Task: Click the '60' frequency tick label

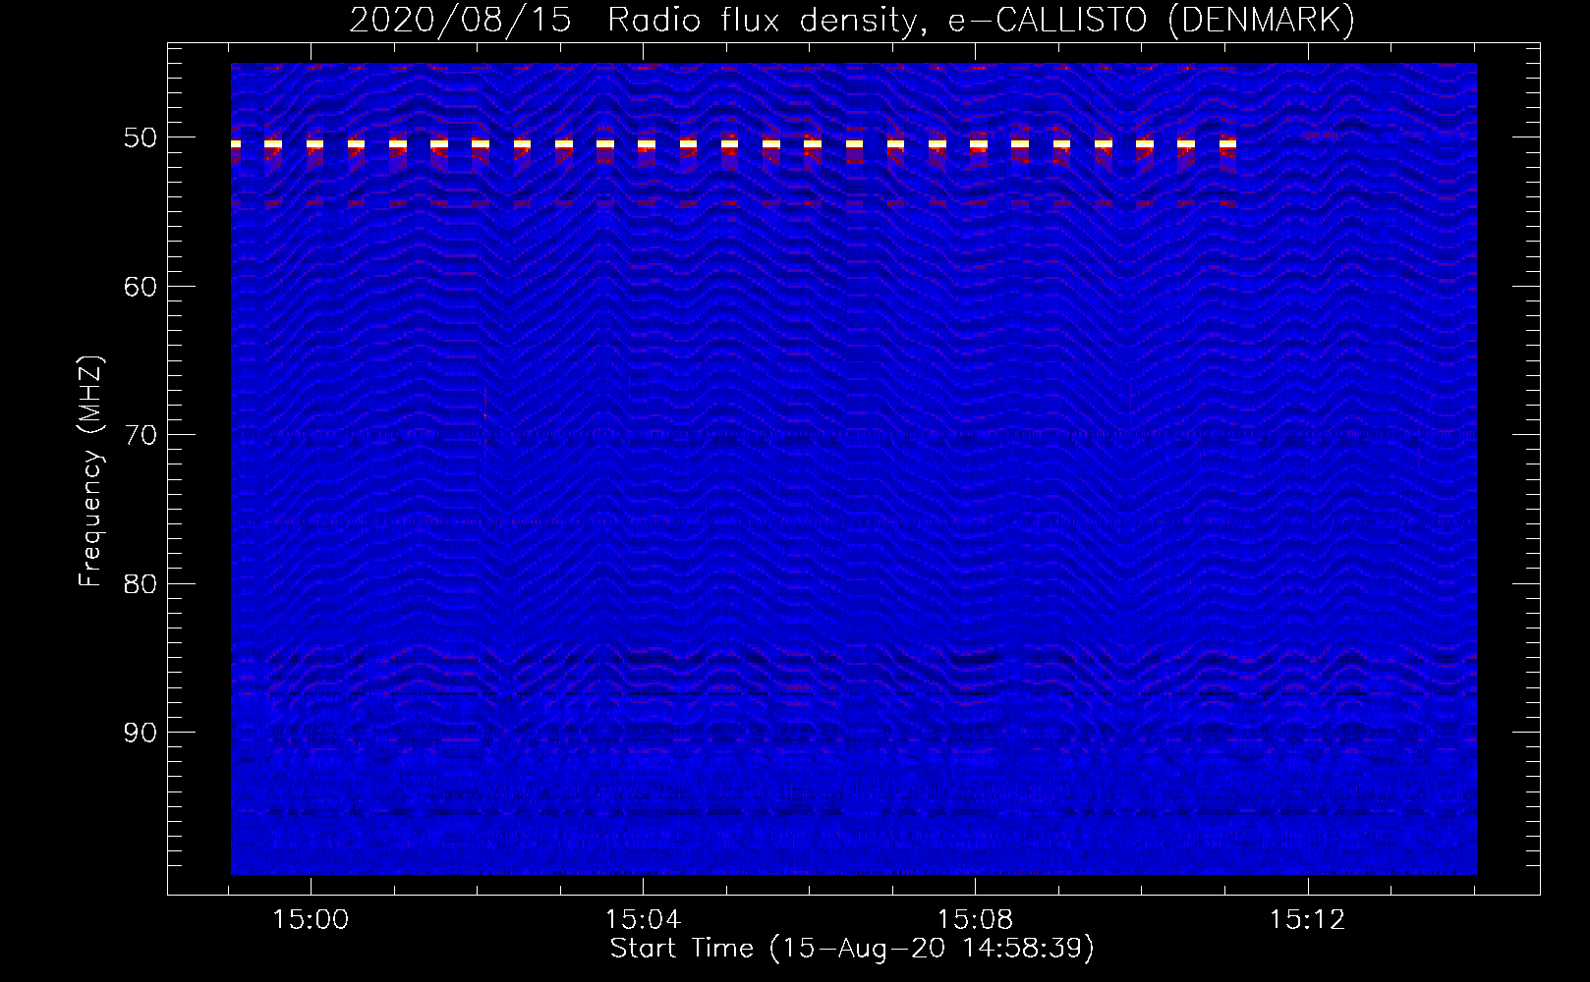Action: point(140,287)
